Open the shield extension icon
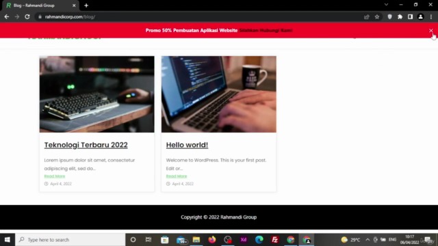This screenshot has height=246, width=438. (x=389, y=16)
